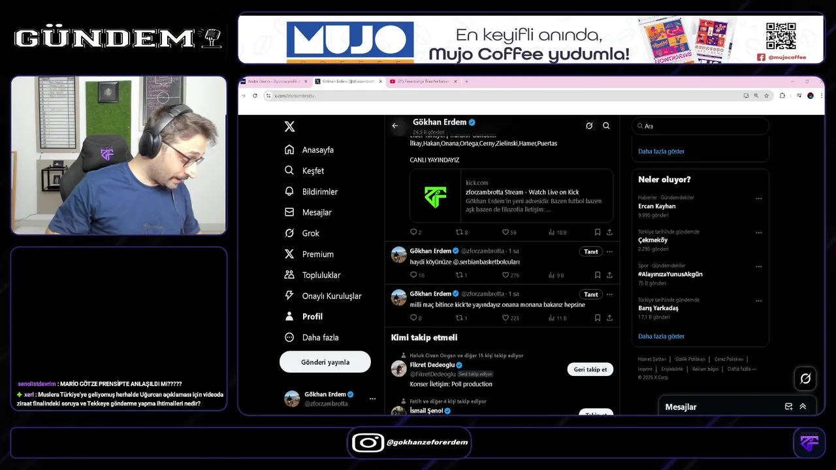The width and height of the screenshot is (836, 470).
Task: Open Bildirimler notifications
Action: tap(311, 192)
